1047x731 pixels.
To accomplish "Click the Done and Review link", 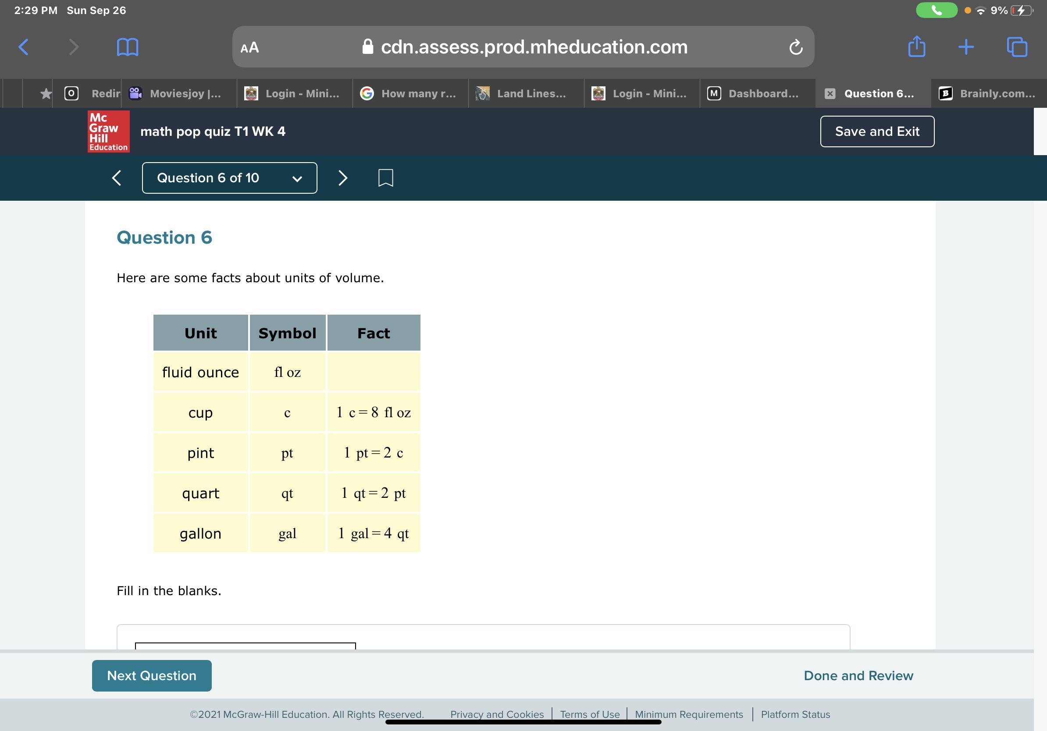I will click(858, 675).
